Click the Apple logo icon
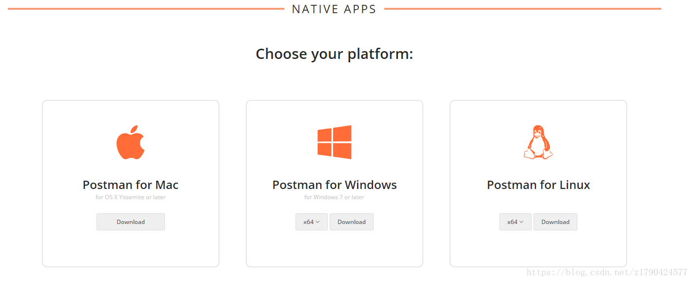Screen dimensions: 693x282 click(x=130, y=142)
